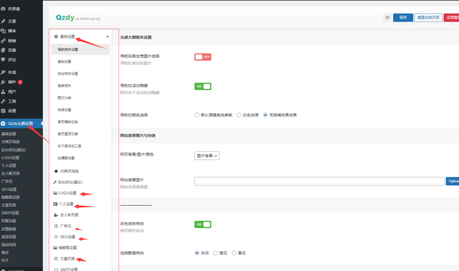Click the 网站背景图片 URL input field

coord(319,181)
